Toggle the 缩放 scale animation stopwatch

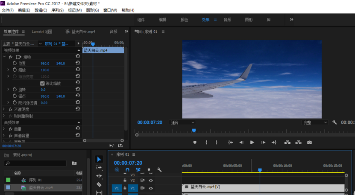coord(15,70)
